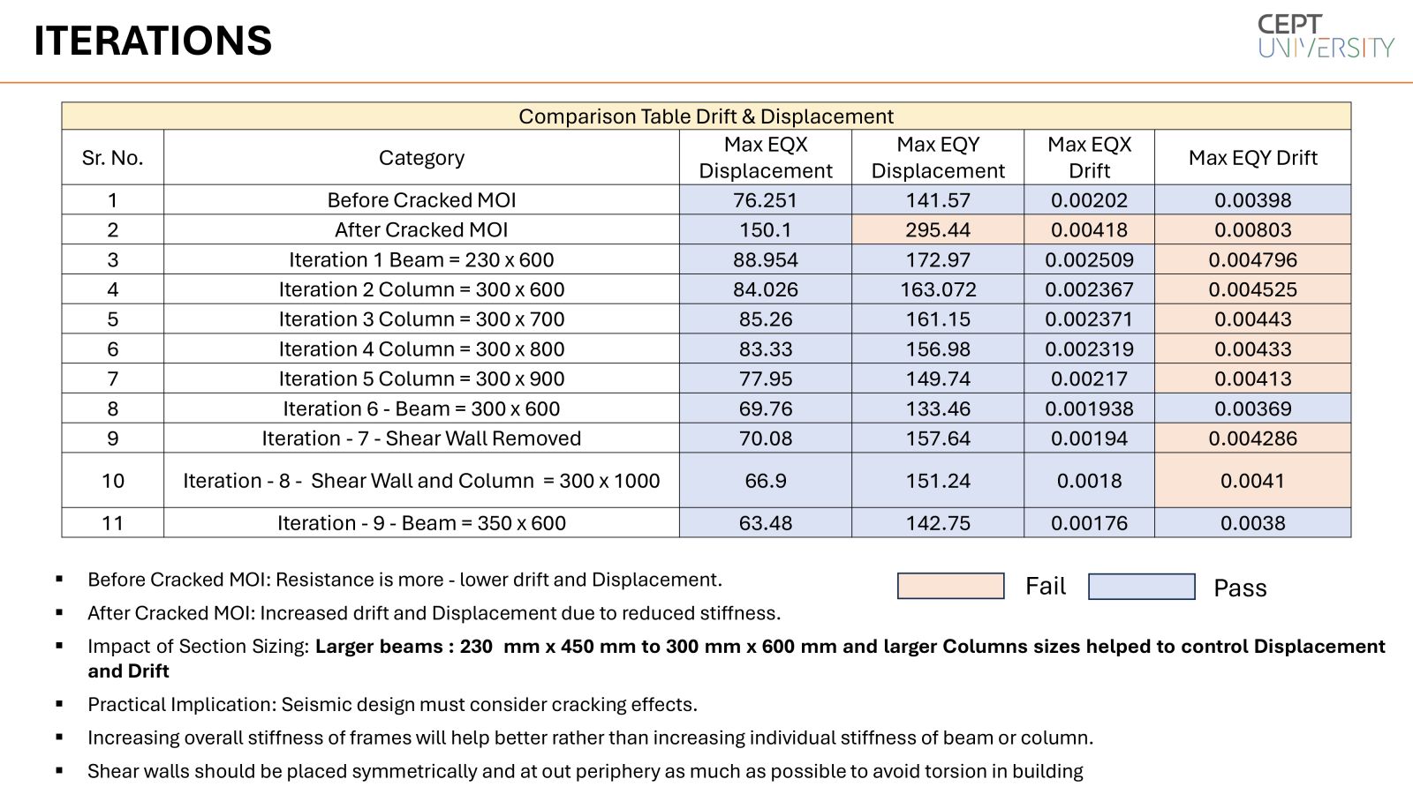
Task: Select Iteration - 9 - Beam = 350 x 600
Action: pos(421,523)
